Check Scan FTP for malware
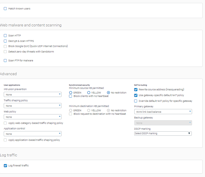Image resolution: width=205 pixels, height=177 pixels. tap(5, 61)
